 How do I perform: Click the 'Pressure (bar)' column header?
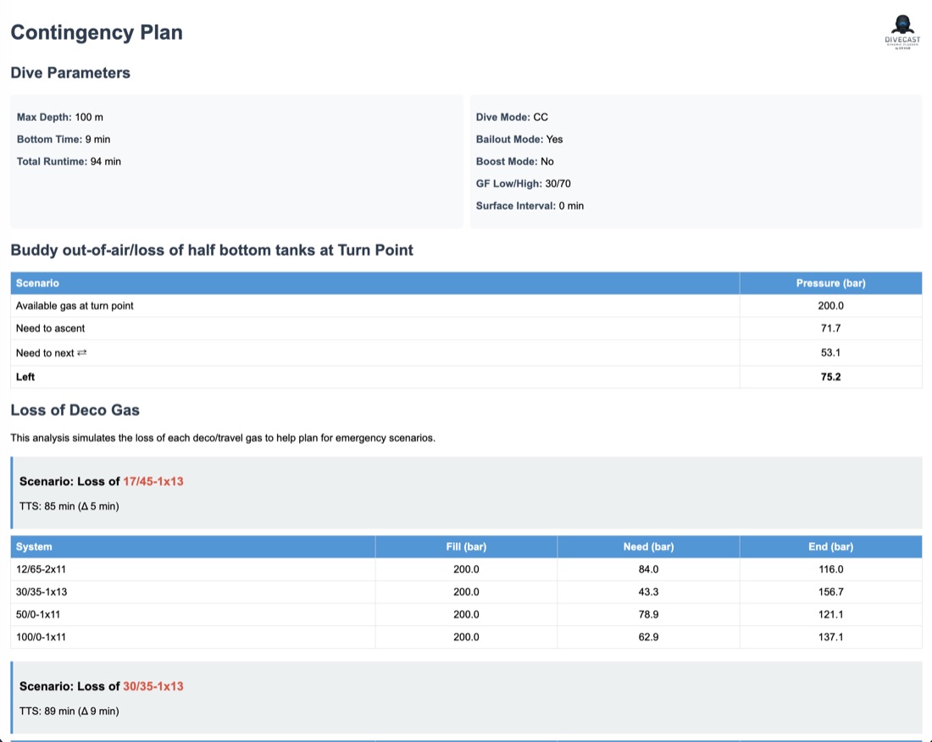tap(831, 284)
